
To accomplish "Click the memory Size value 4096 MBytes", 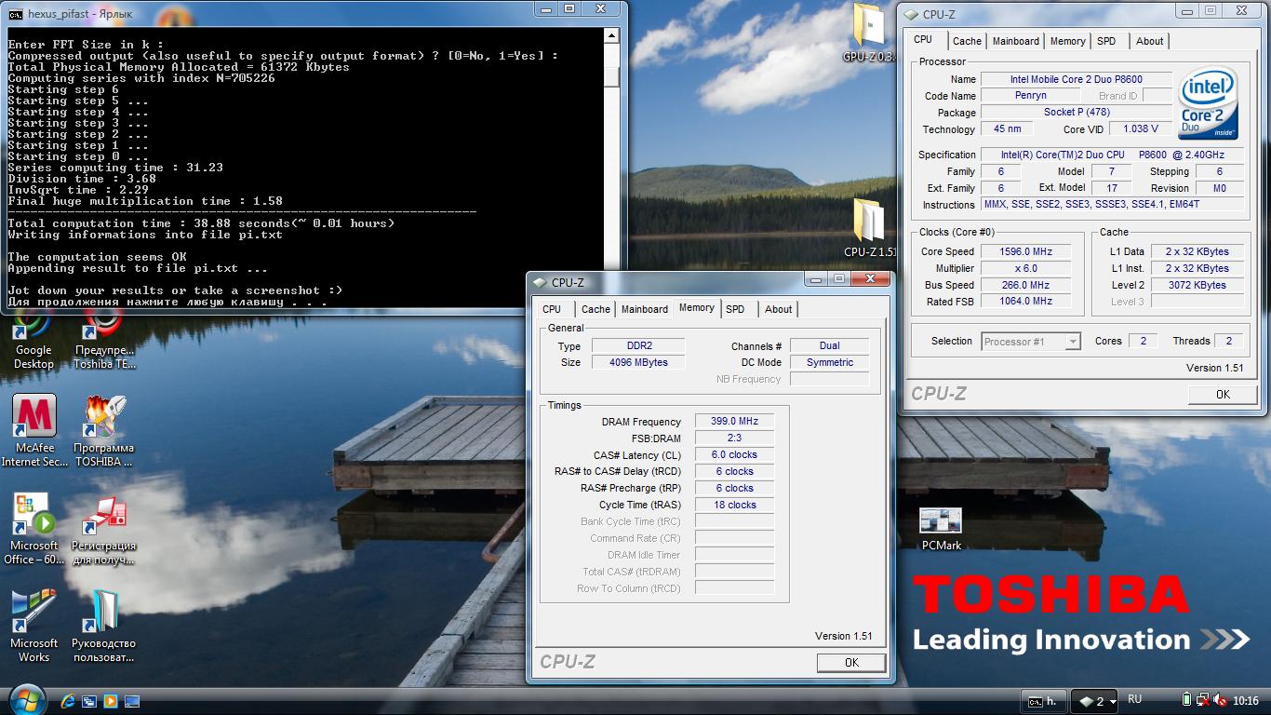I will (638, 363).
